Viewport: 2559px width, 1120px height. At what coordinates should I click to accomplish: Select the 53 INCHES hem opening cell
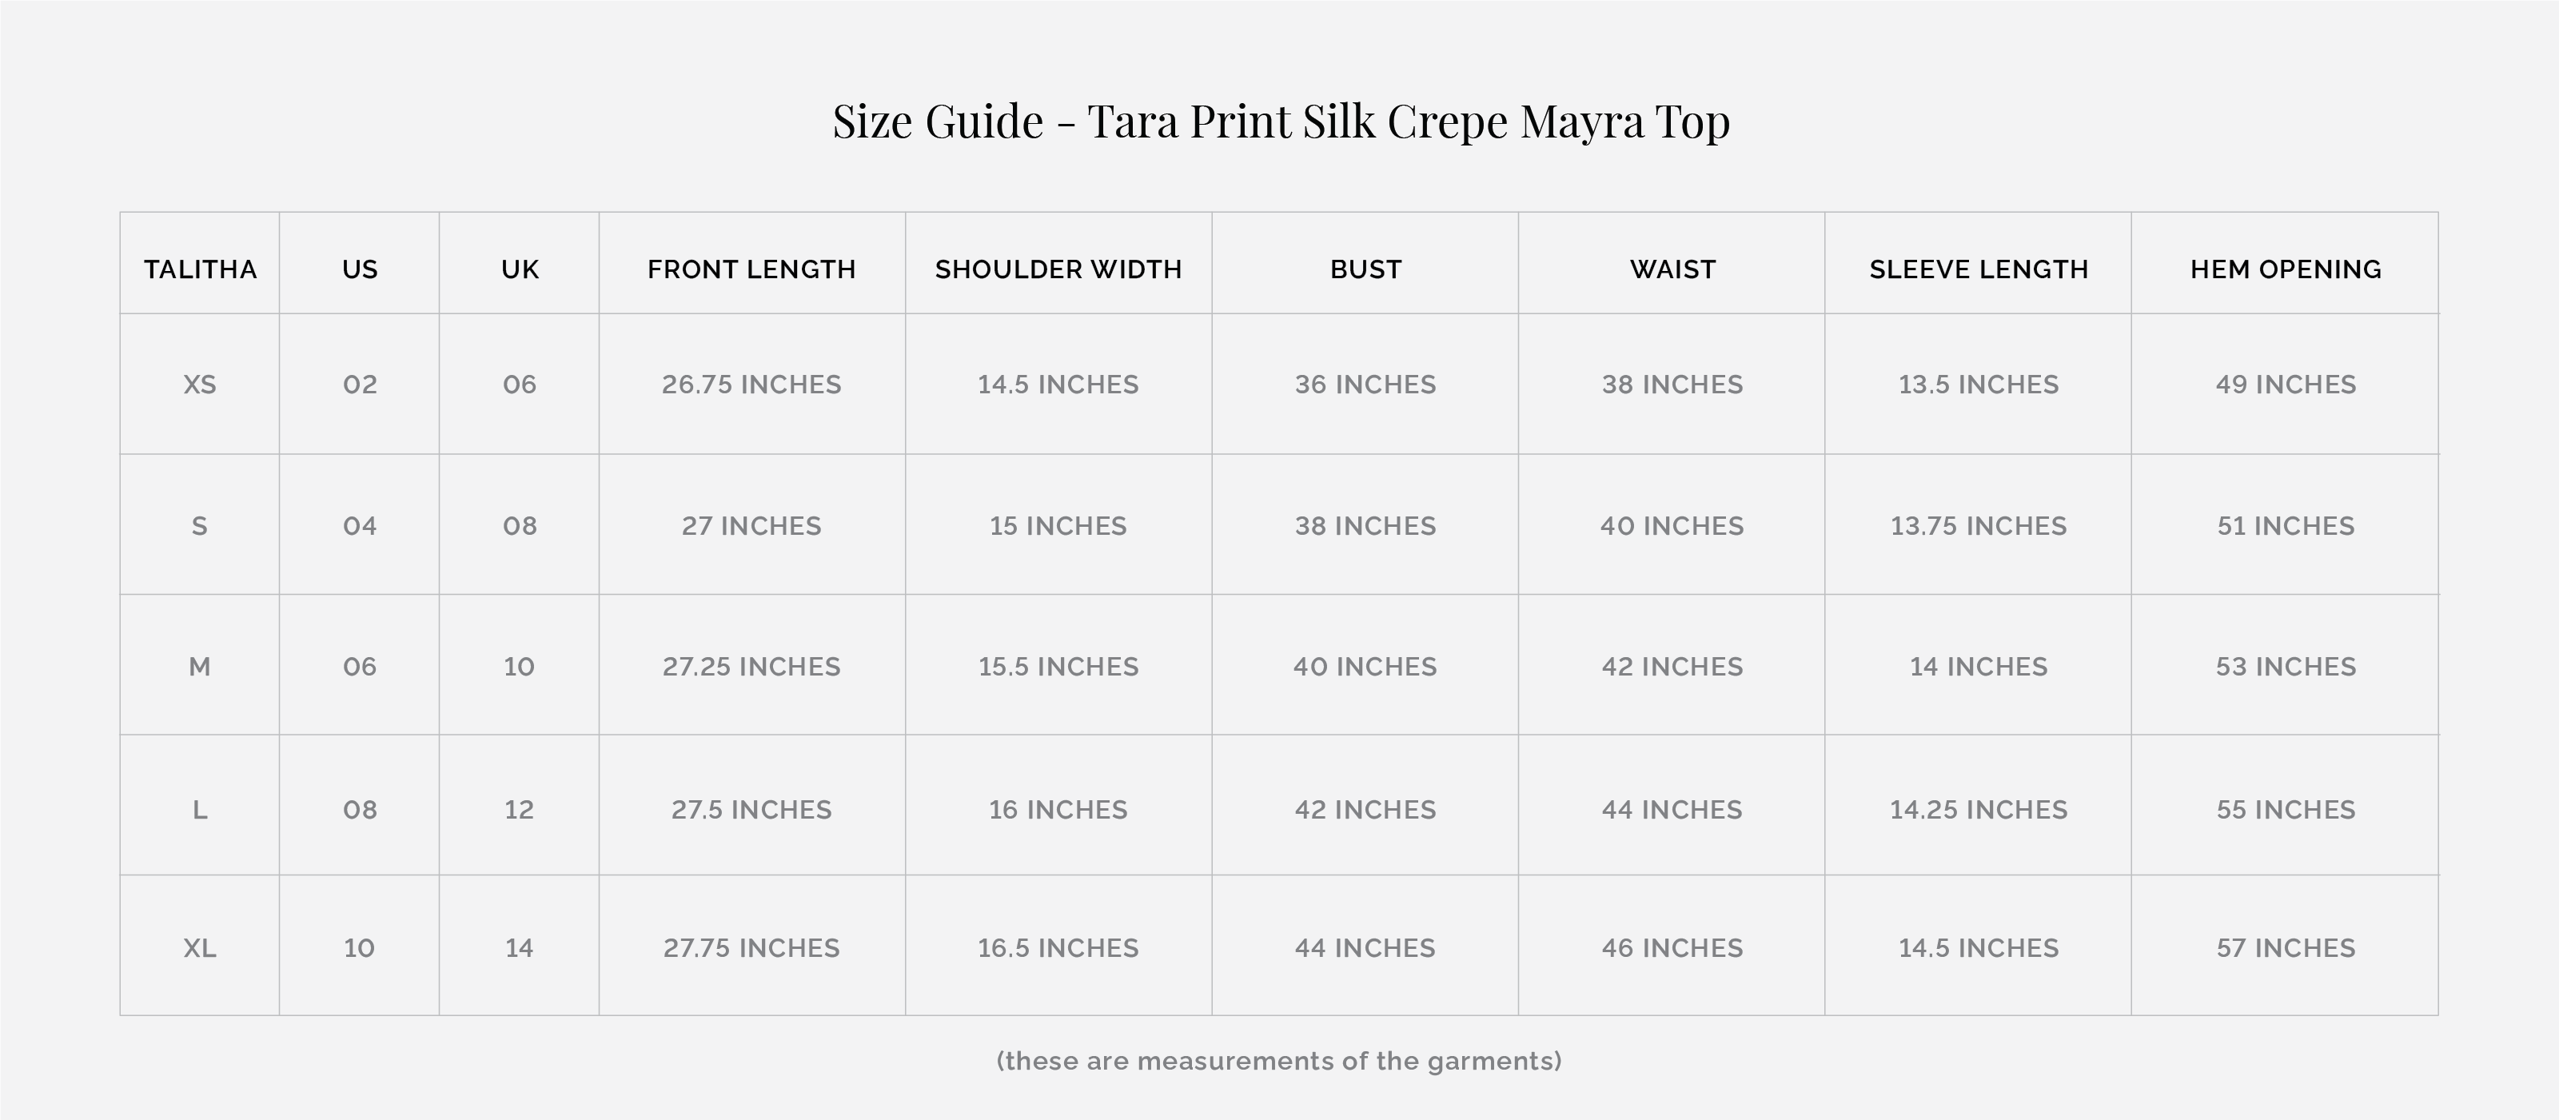[x=2285, y=667]
